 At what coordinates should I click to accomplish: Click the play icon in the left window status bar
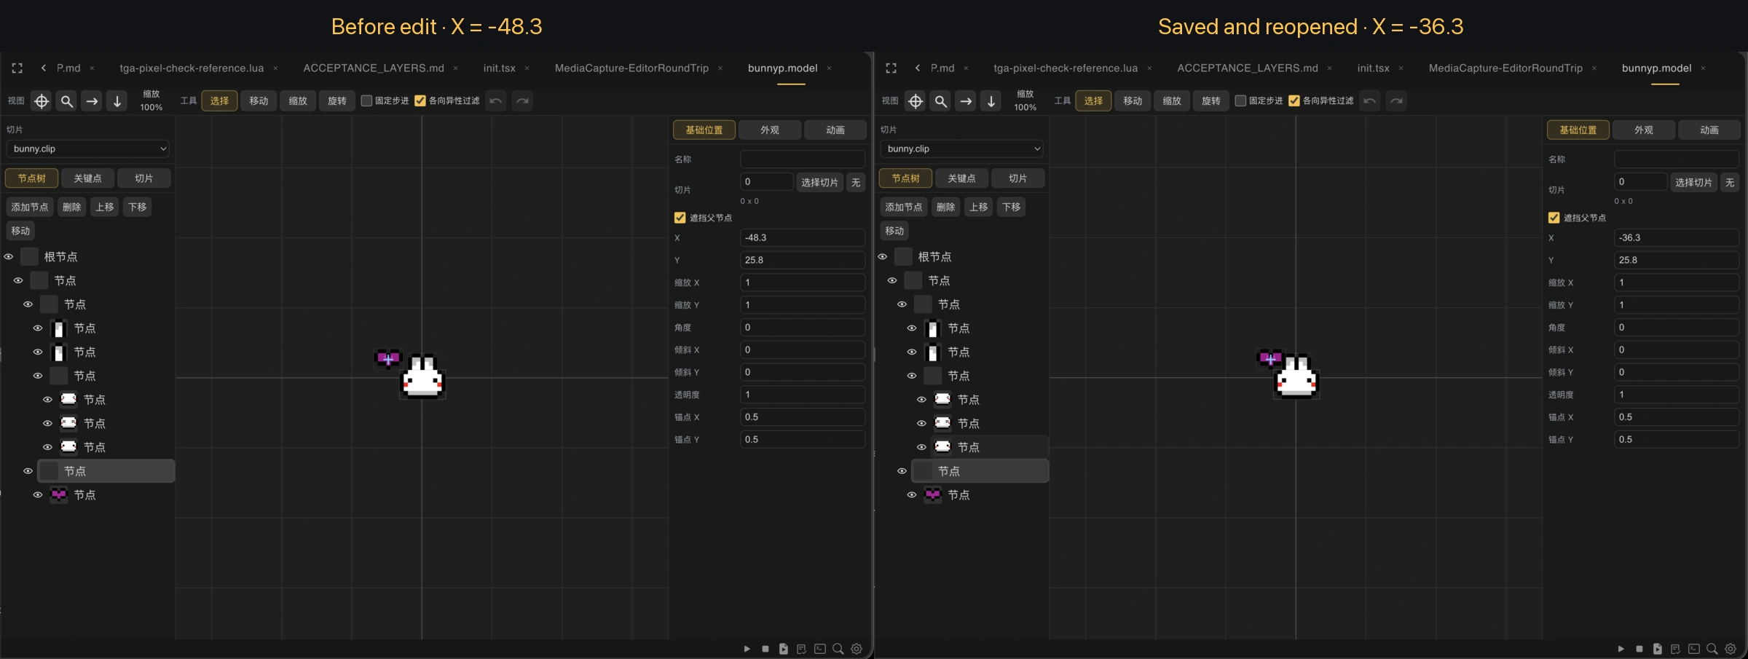(747, 649)
